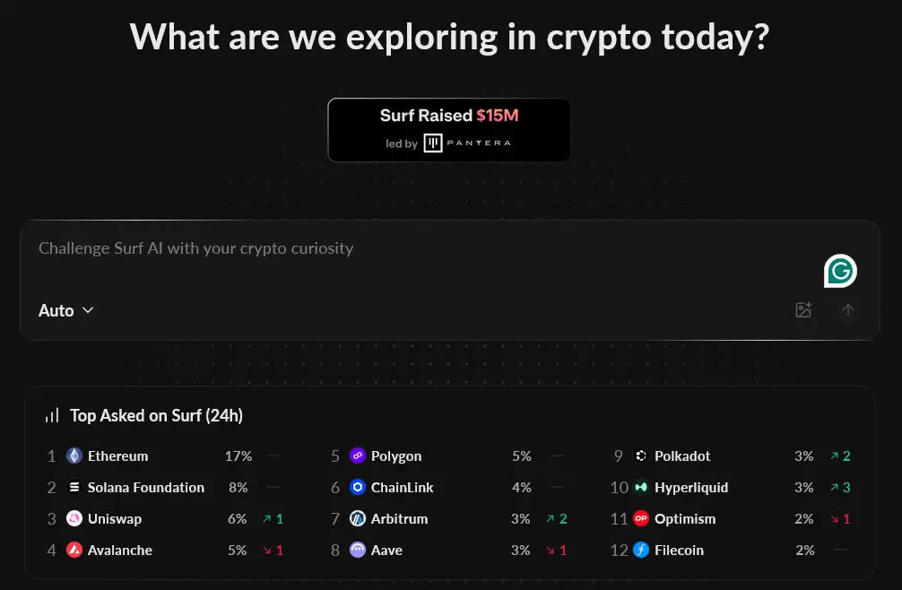Click the red Avalanche logo icon
The width and height of the screenshot is (902, 590).
point(74,551)
